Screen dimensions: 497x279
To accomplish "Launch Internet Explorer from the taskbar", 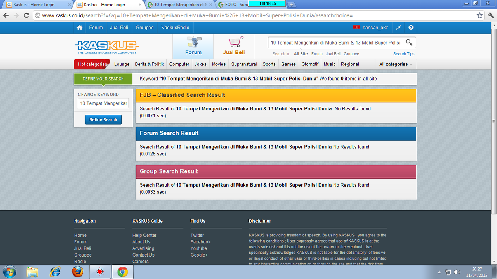I will [55, 272].
